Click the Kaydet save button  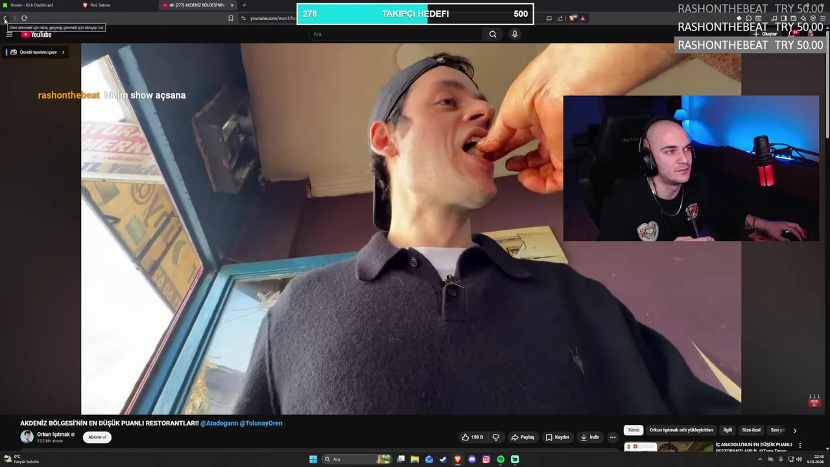557,437
